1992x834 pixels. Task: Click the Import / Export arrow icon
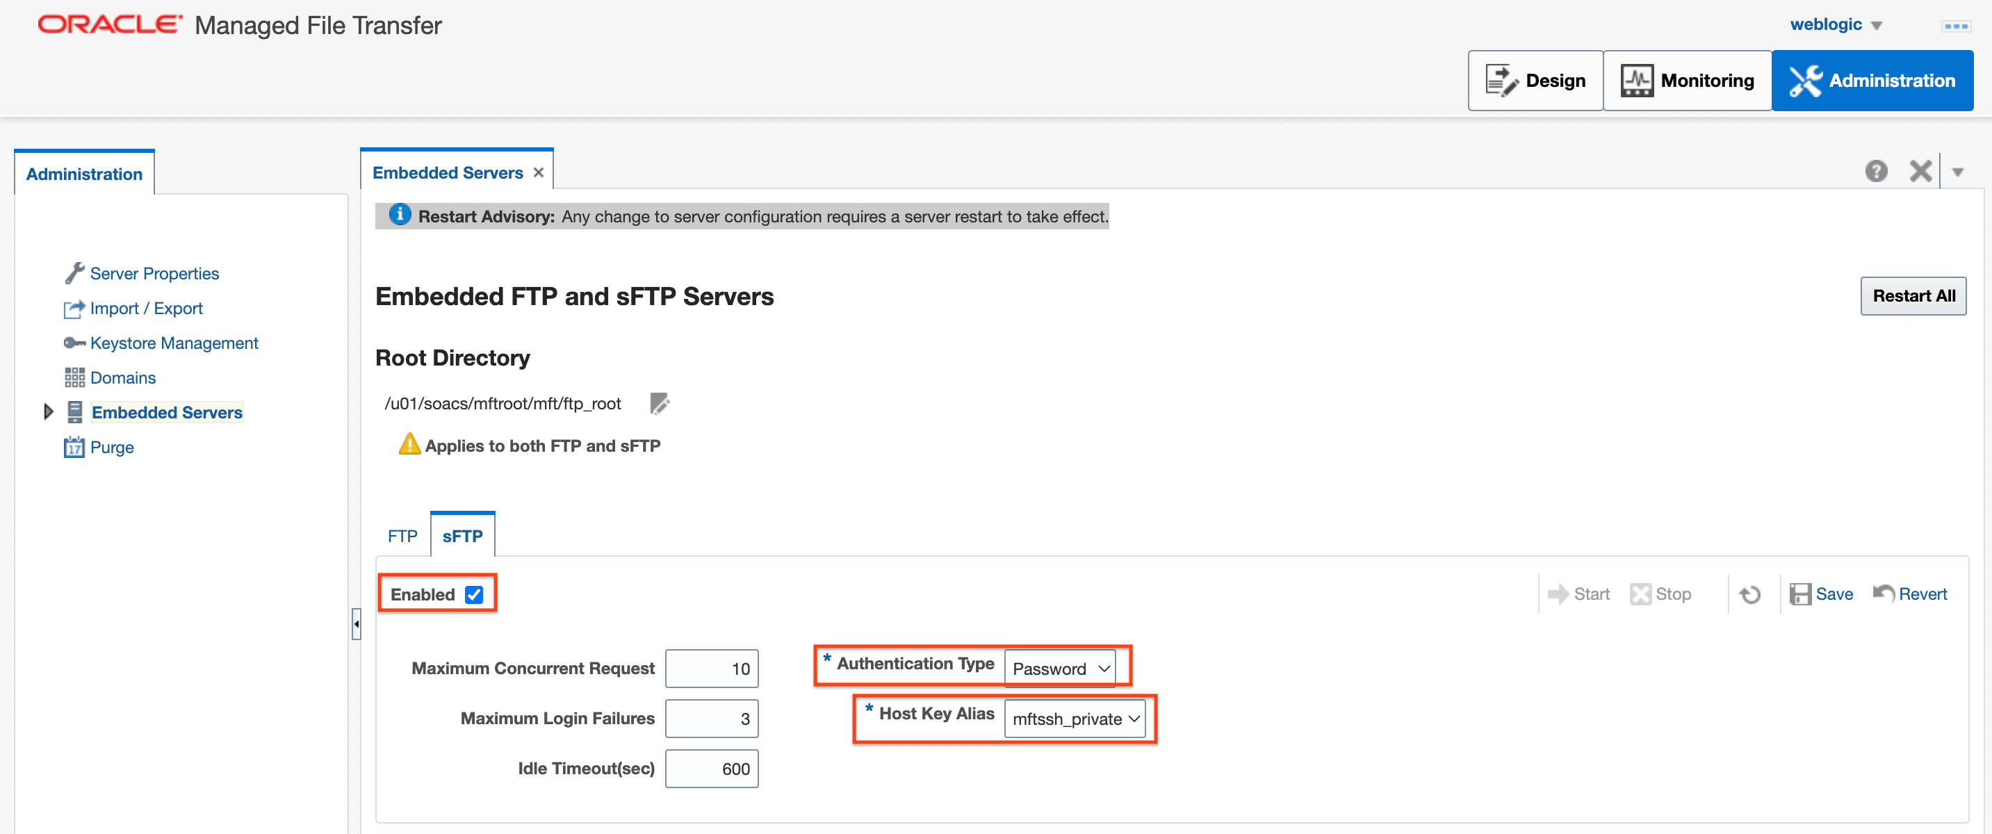74,309
